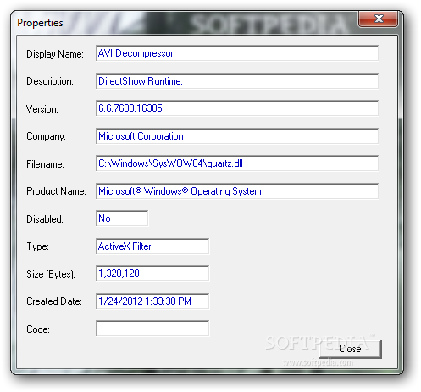Select the Version field 6.6.7600.16385
The height and width of the screenshot is (392, 421).
pyautogui.click(x=237, y=108)
